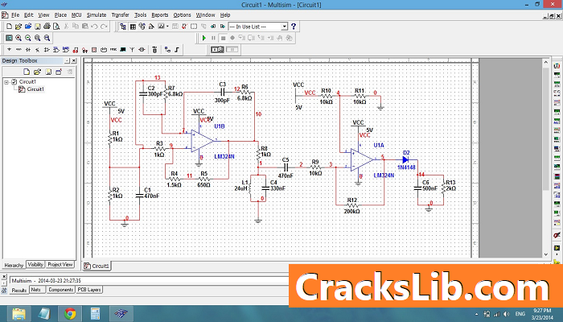Click Open file icon in Design Toolbox
This screenshot has width=563, height=322.
[37, 72]
